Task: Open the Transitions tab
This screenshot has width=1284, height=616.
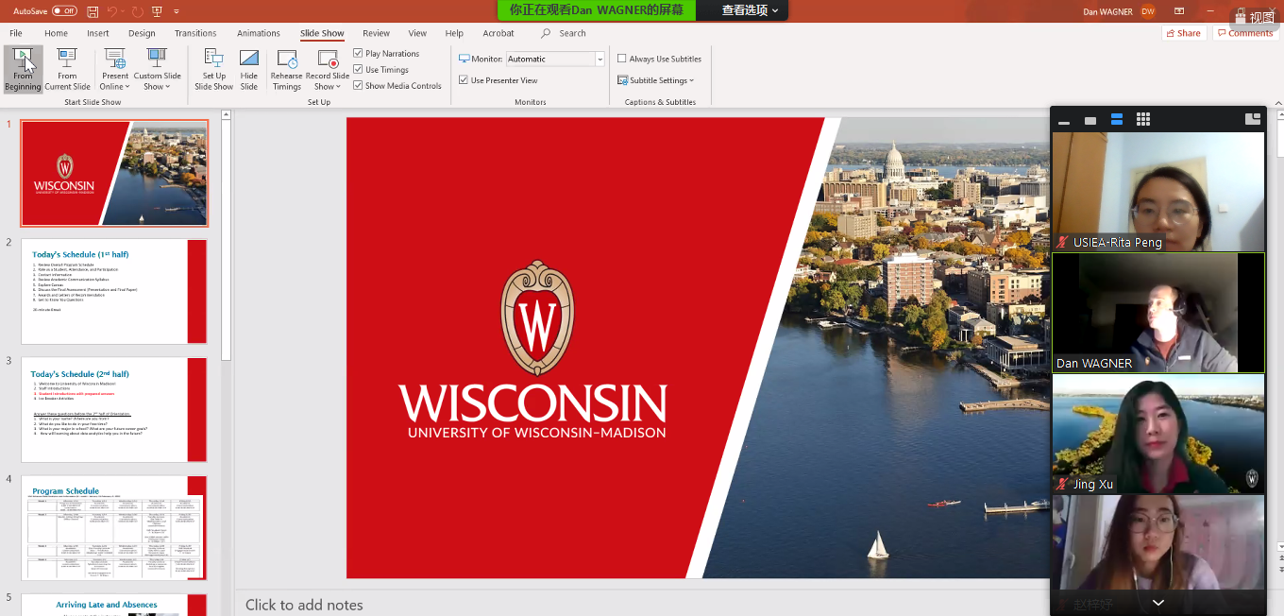Action: (x=195, y=33)
